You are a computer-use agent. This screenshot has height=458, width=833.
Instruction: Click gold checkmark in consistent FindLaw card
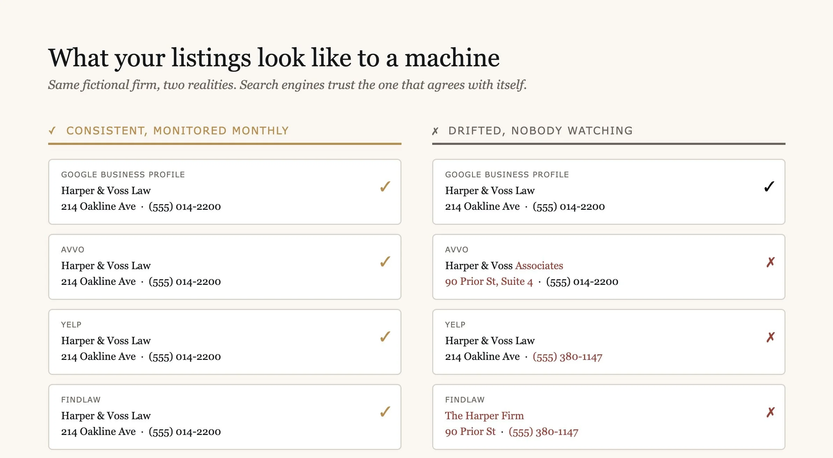385,412
